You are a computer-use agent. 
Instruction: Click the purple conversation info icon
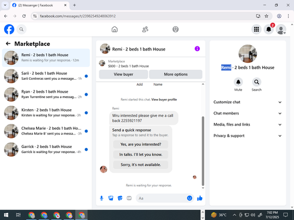point(197,49)
